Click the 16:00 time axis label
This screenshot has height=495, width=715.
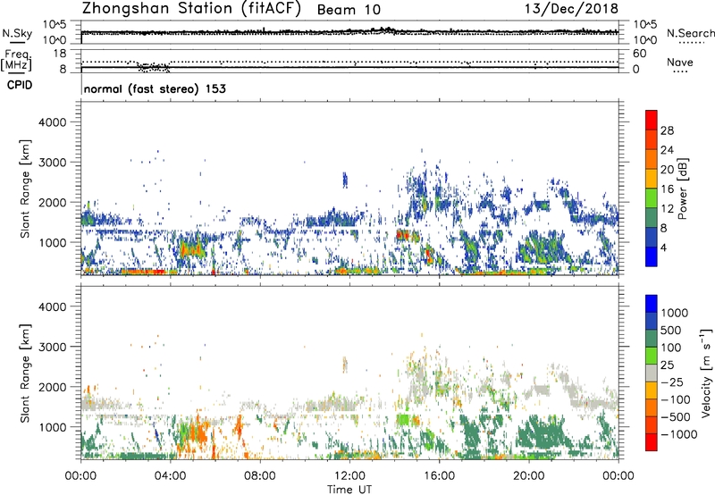[x=439, y=476]
